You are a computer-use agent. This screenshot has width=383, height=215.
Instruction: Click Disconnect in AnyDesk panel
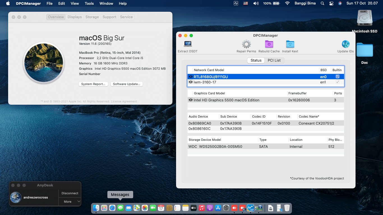click(x=70, y=193)
